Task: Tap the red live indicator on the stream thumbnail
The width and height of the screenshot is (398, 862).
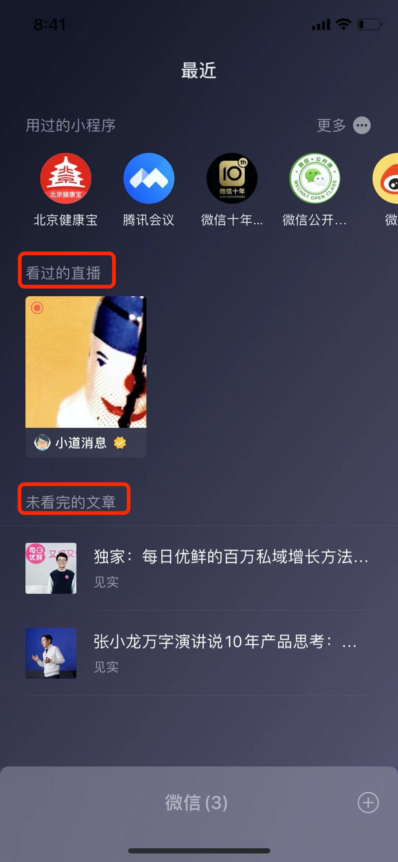Action: 37,308
